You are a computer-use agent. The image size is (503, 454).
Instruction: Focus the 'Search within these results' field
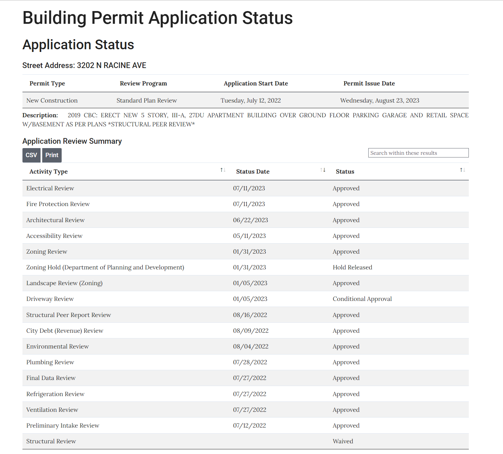coord(418,153)
